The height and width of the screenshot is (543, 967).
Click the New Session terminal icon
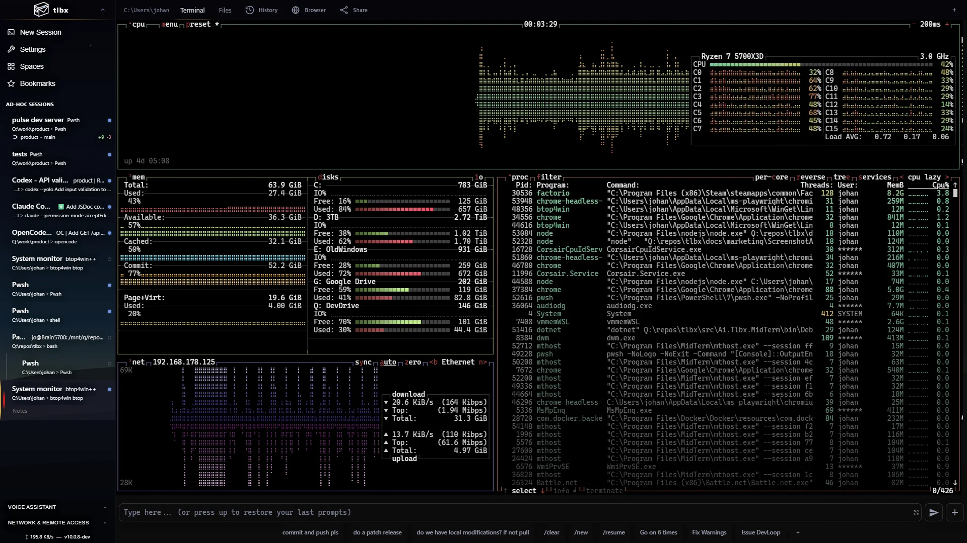[11, 32]
